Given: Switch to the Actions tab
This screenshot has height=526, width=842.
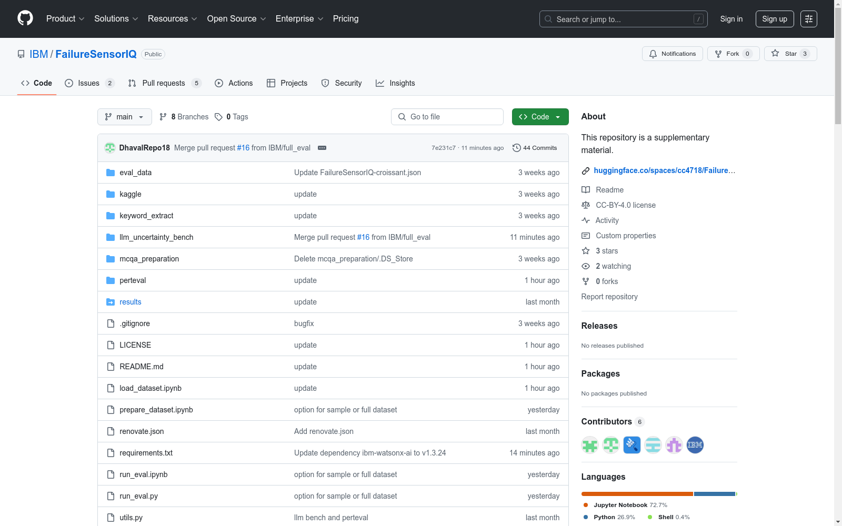Looking at the screenshot, I should pyautogui.click(x=234, y=83).
